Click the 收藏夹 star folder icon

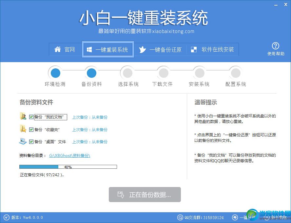coord(23,129)
